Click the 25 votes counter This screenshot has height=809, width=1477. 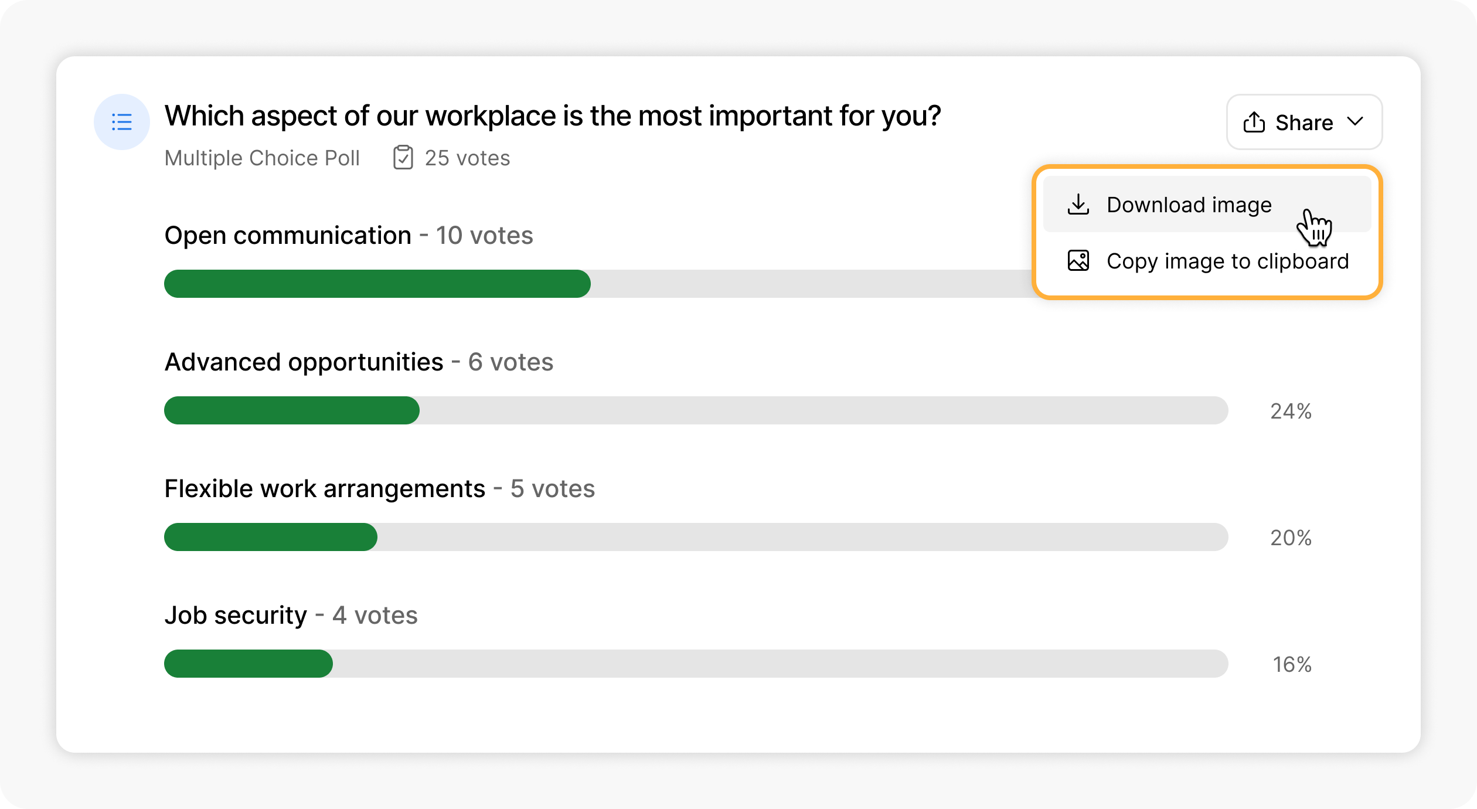tap(467, 158)
